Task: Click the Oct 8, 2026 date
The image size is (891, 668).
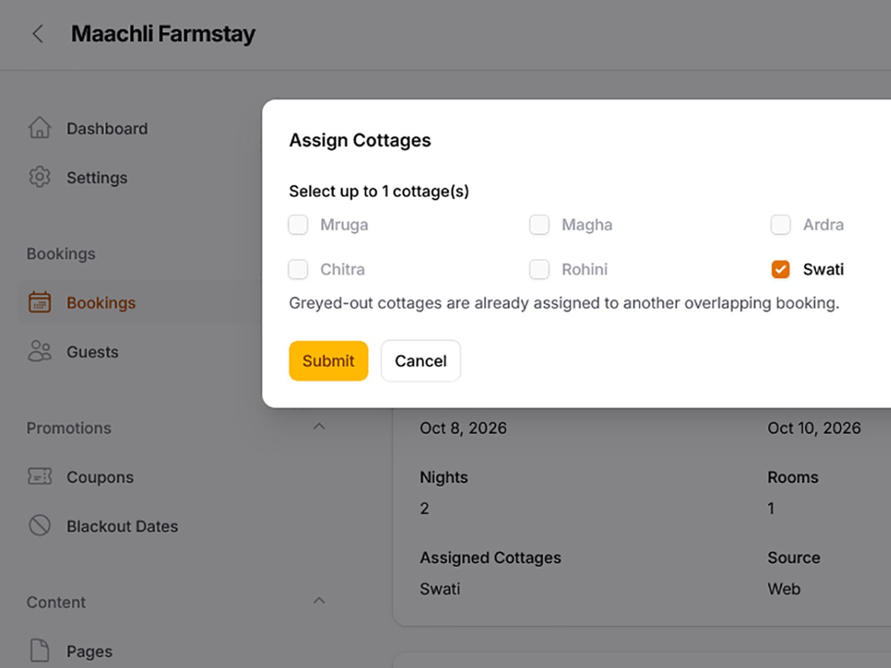Action: pos(463,428)
